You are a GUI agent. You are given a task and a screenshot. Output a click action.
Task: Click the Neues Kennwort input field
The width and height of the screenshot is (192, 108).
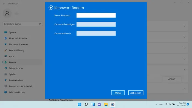[x=96, y=15]
